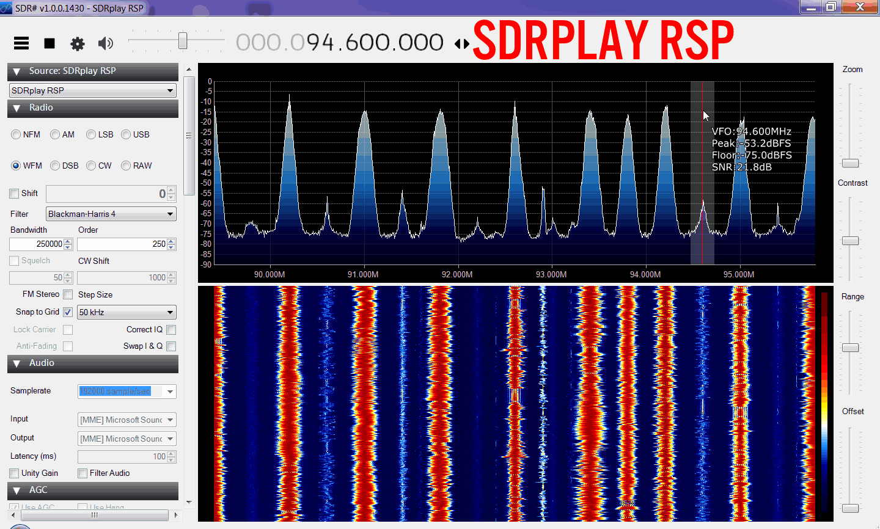Open the Blackman-Harris 4 filter dropdown

coord(111,214)
